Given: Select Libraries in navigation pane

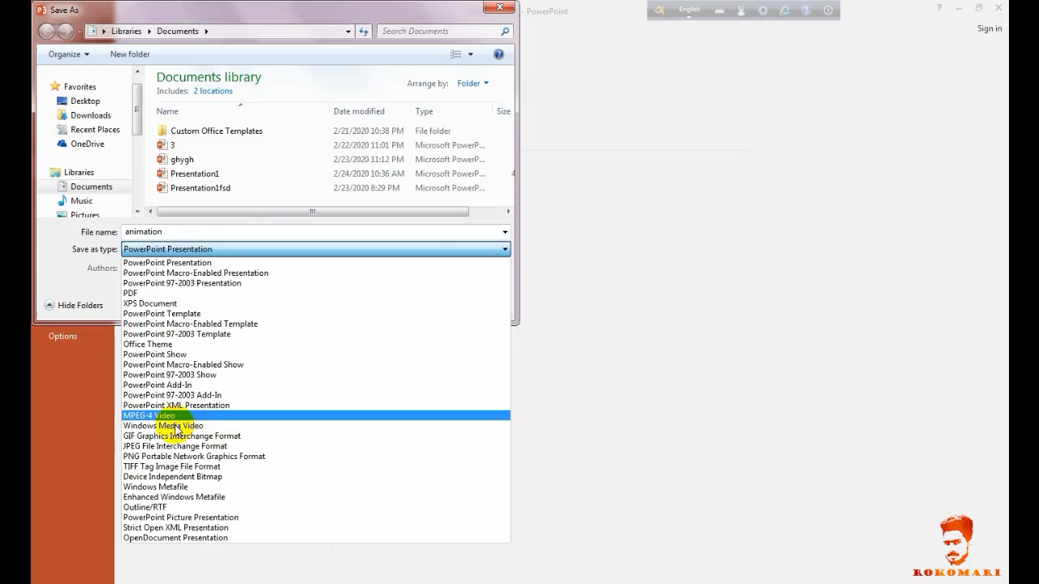Looking at the screenshot, I should point(79,172).
